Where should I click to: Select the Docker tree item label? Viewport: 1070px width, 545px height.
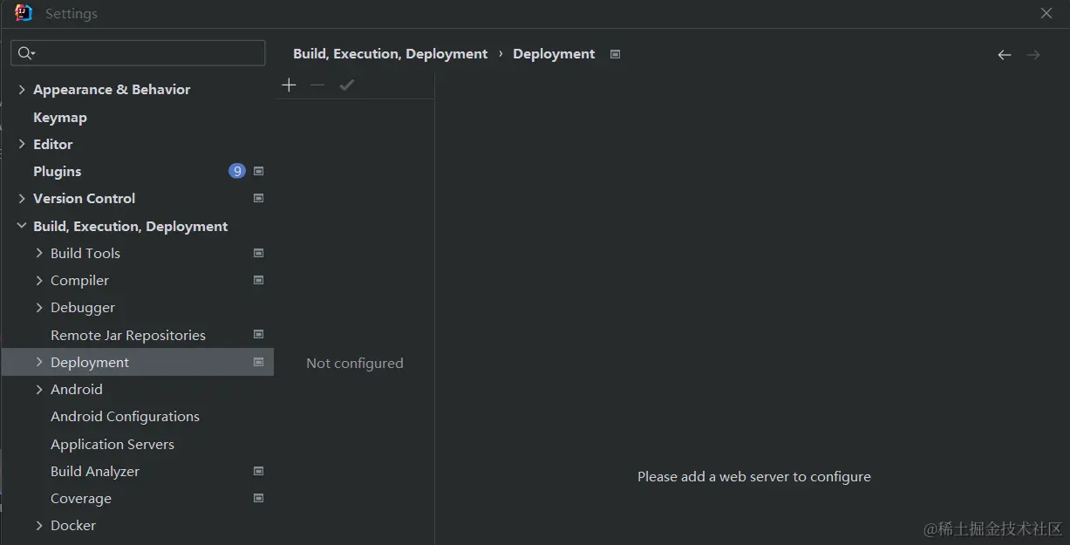[73, 525]
